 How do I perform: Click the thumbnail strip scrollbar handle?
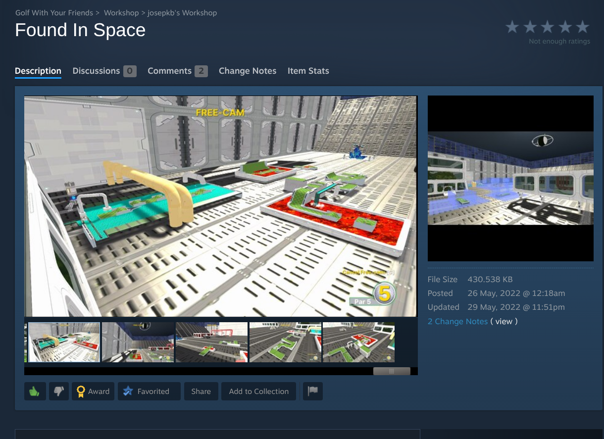(x=392, y=371)
